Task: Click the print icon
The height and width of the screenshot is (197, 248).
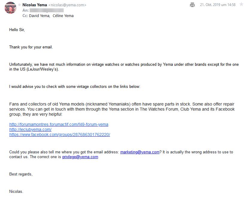Action: (x=192, y=5)
